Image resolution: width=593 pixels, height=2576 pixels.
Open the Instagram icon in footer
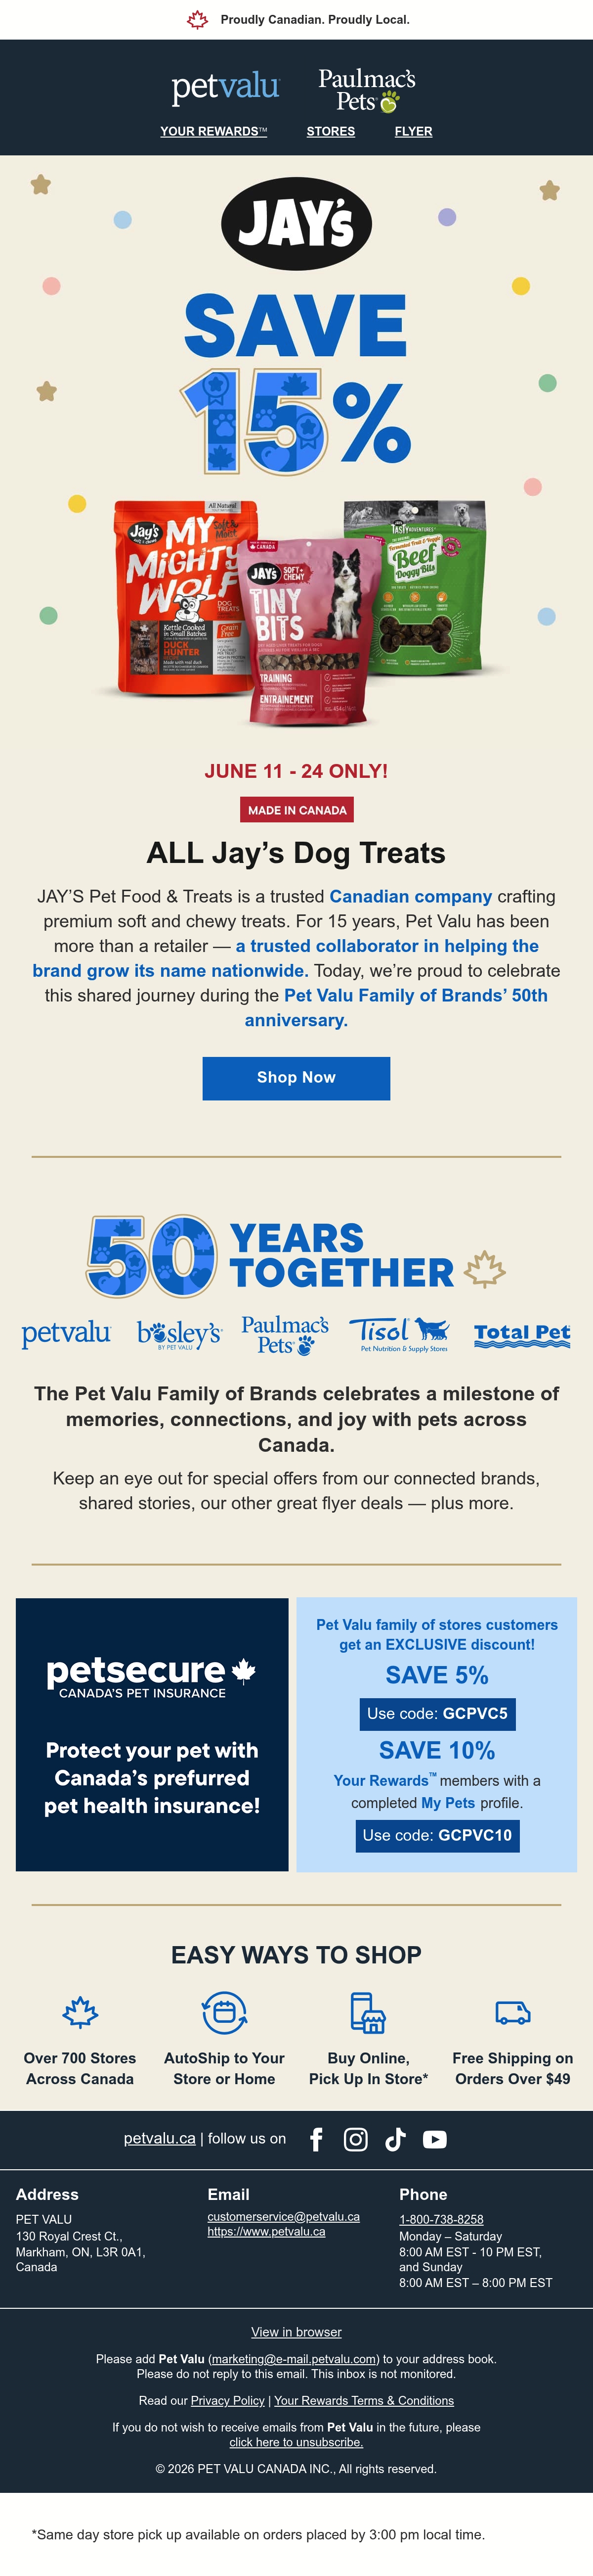[x=355, y=2139]
